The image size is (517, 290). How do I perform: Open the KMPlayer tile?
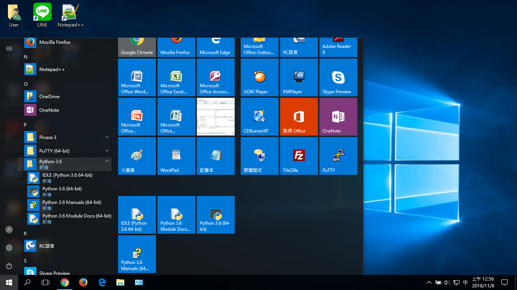[x=299, y=77]
